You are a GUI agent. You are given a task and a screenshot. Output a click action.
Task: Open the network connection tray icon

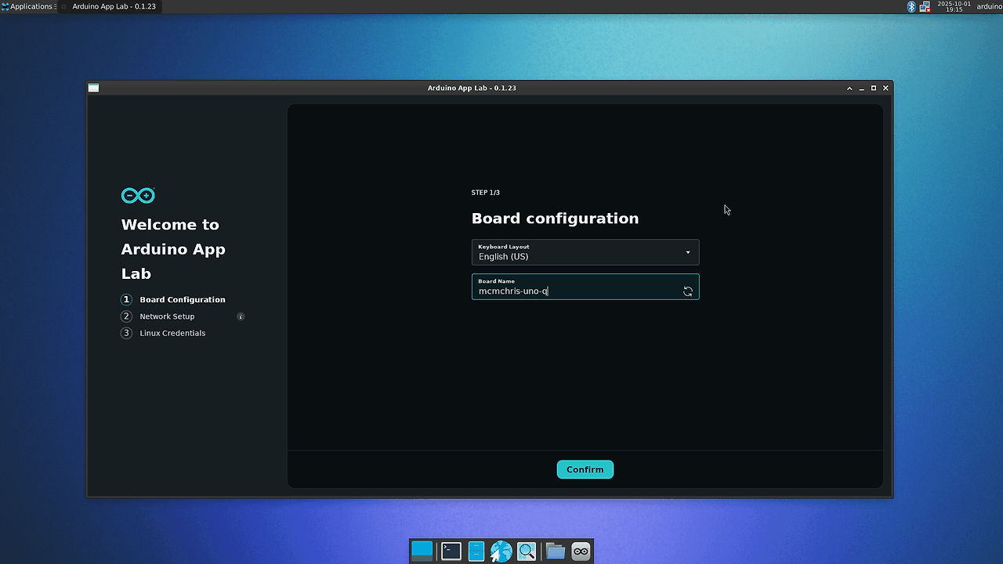click(925, 6)
